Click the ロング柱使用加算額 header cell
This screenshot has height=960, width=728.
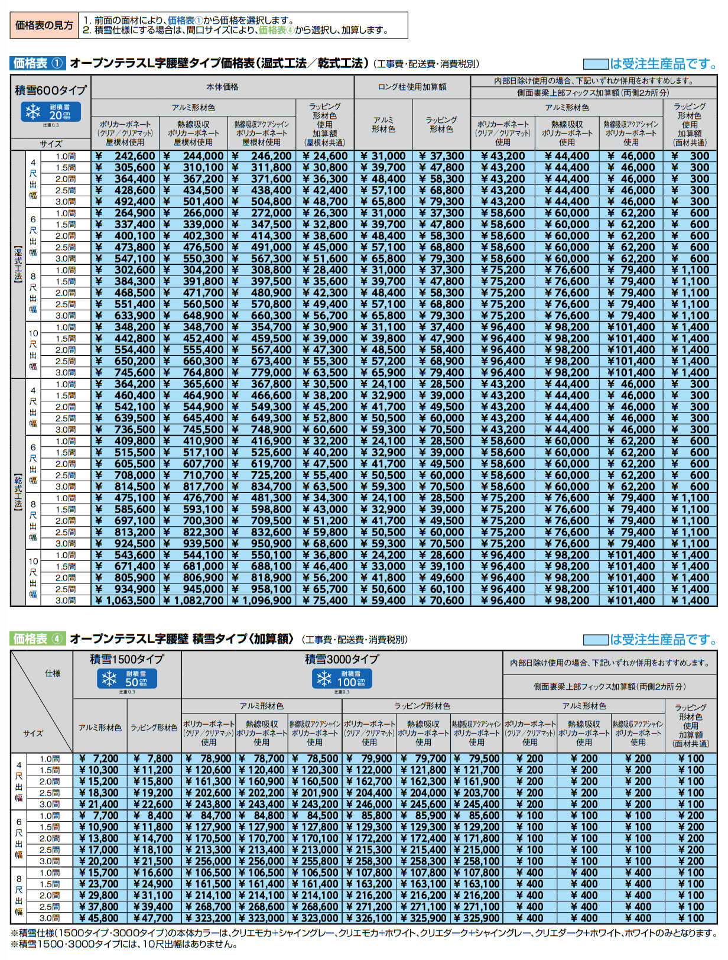(x=412, y=87)
